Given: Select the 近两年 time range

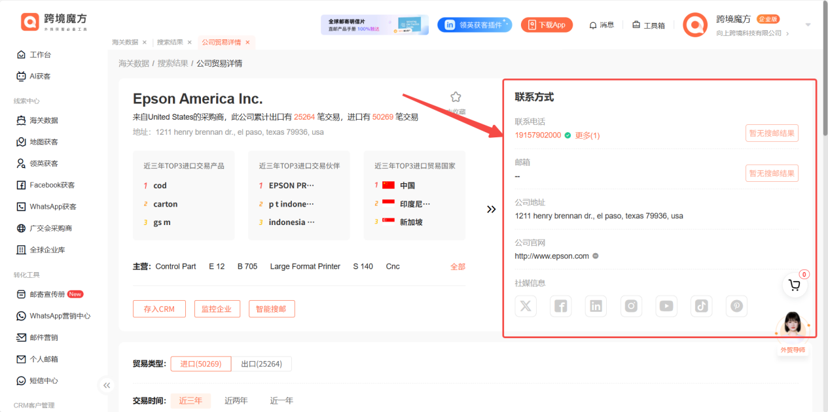Looking at the screenshot, I should pos(236,401).
